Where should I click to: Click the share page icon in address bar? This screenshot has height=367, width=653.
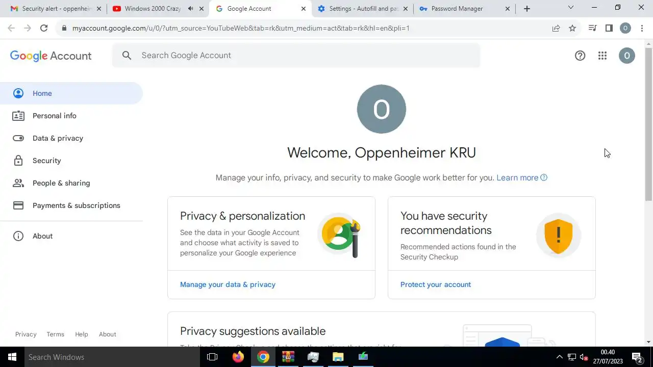pos(556,28)
